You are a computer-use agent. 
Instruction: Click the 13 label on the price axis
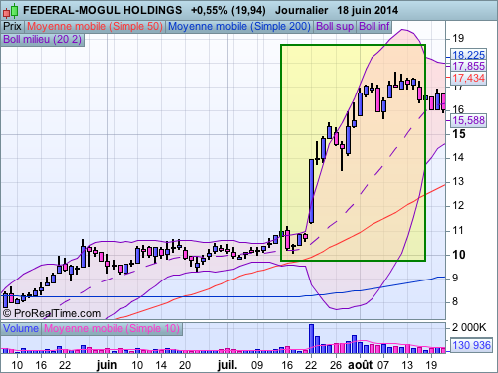coord(458,182)
